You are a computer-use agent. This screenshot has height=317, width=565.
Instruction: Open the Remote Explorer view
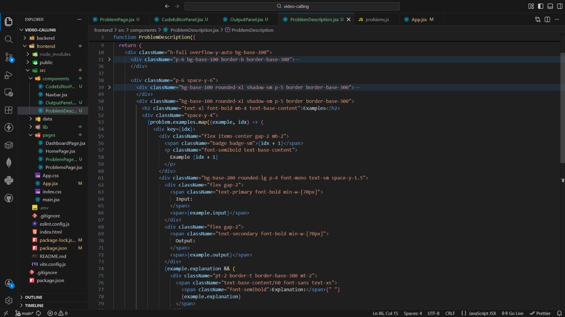(x=8, y=92)
